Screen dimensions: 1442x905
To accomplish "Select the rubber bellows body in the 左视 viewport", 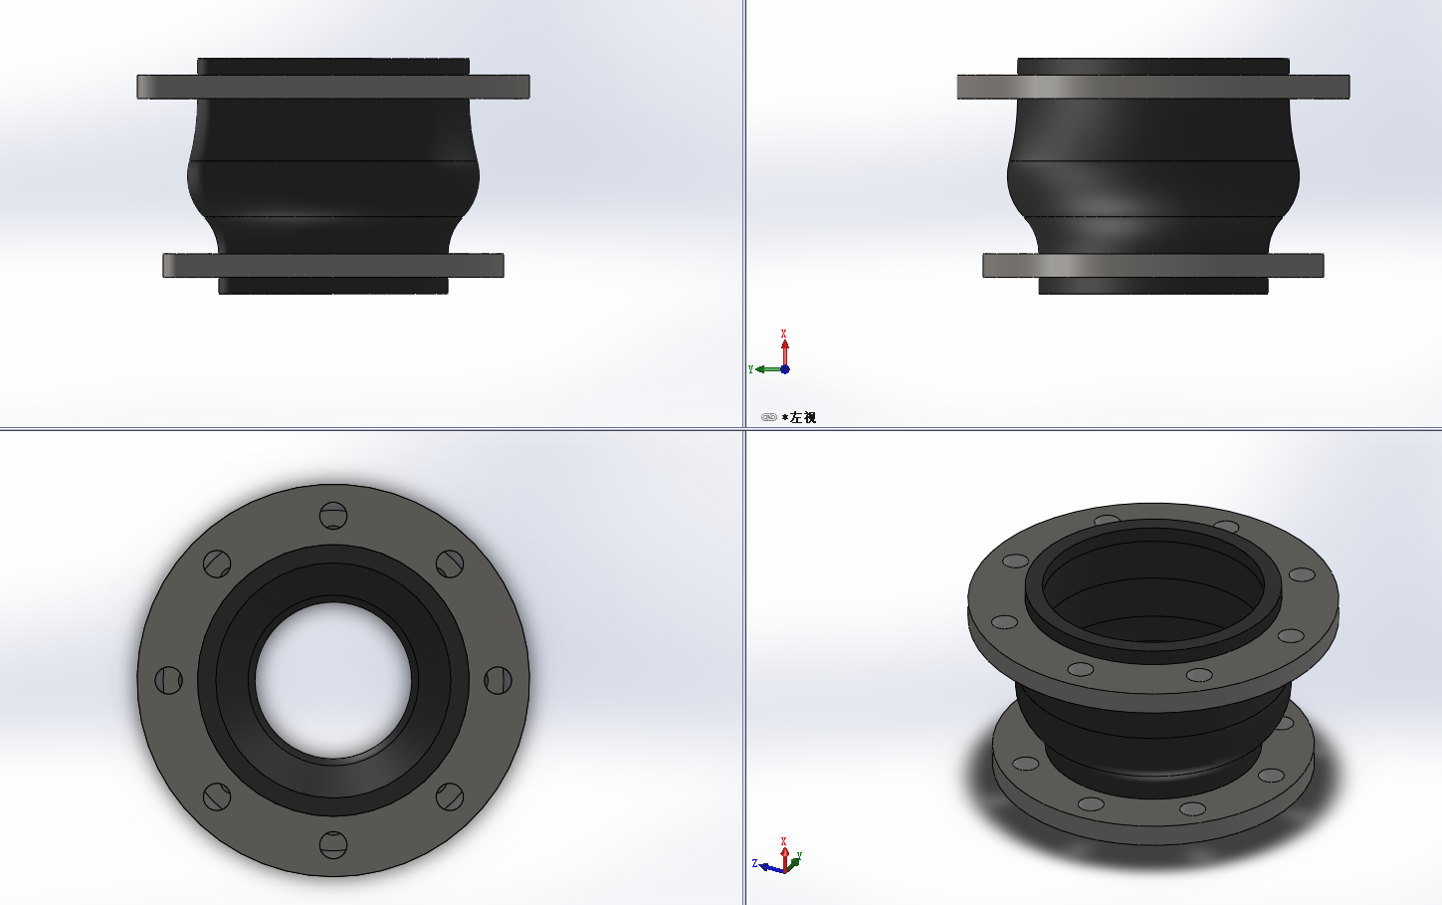I will (1153, 174).
